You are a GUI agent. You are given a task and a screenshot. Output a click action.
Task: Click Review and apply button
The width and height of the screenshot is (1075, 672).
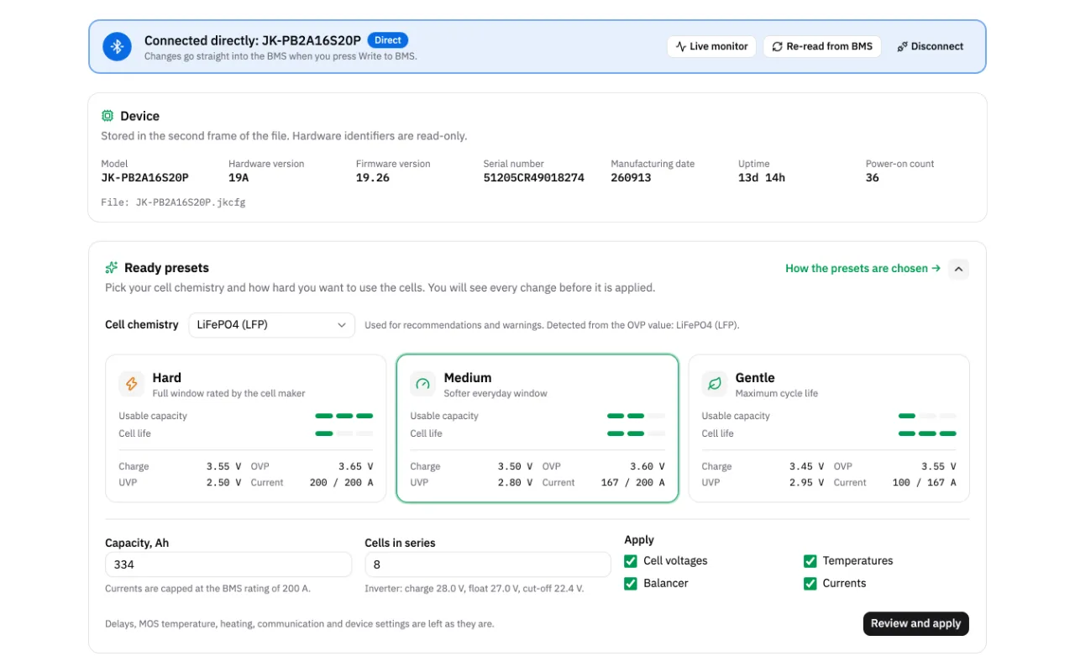915,623
